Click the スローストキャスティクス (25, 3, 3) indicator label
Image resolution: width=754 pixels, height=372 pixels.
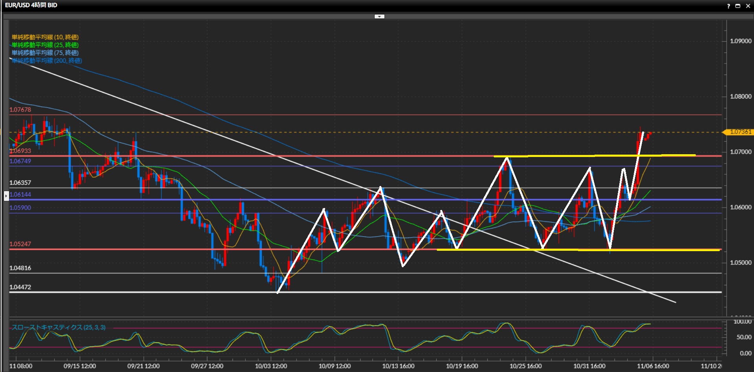click(x=59, y=327)
